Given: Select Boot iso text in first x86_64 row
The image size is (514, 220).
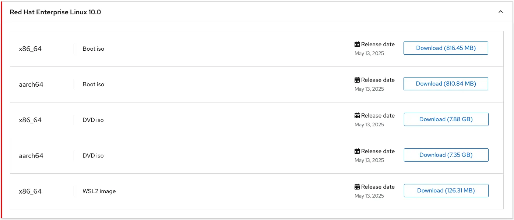Looking at the screenshot, I should coord(93,49).
